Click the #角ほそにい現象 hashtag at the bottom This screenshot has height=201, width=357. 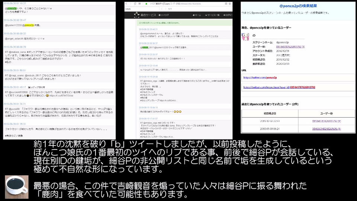pos(14,136)
